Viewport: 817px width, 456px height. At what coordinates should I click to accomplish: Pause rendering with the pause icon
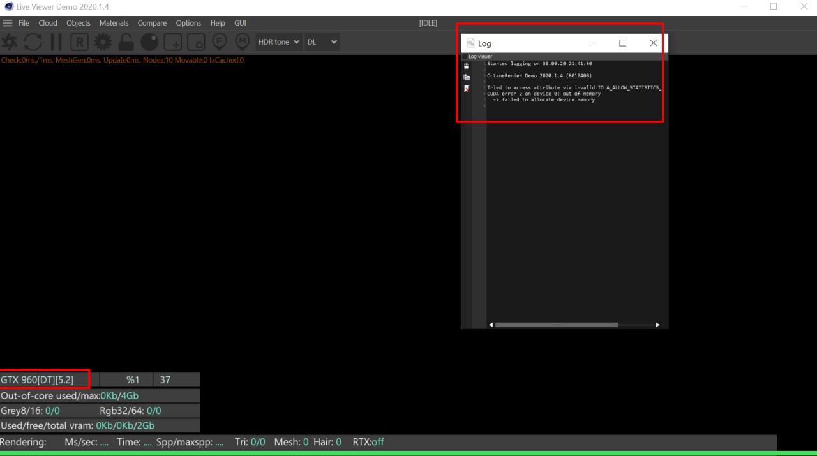(56, 42)
